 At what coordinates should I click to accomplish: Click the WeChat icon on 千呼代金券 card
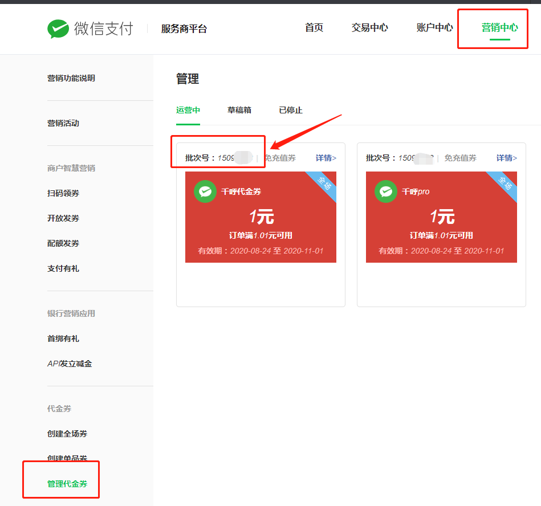(x=205, y=191)
